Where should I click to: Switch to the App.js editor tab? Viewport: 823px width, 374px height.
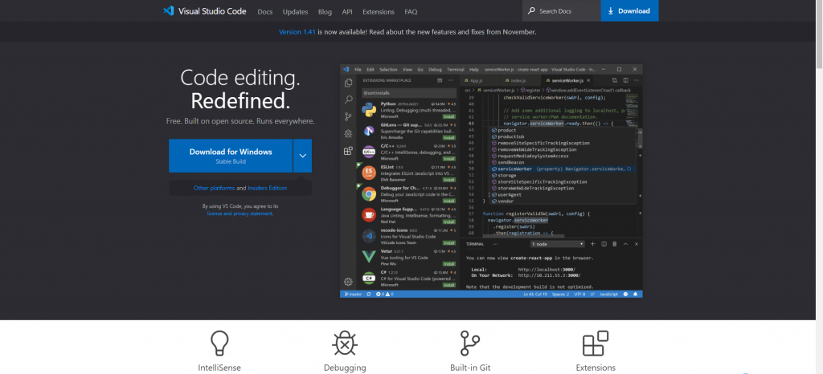474,81
